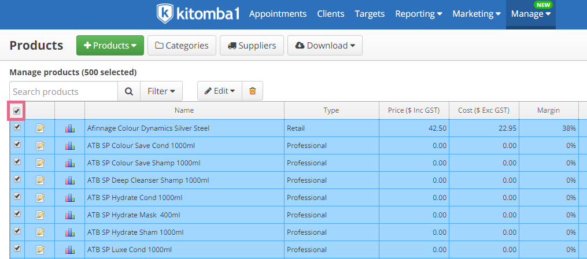Uncheck ATB SP Deep Cleanser Shamp checkbox
The width and height of the screenshot is (587, 259).
(x=17, y=179)
